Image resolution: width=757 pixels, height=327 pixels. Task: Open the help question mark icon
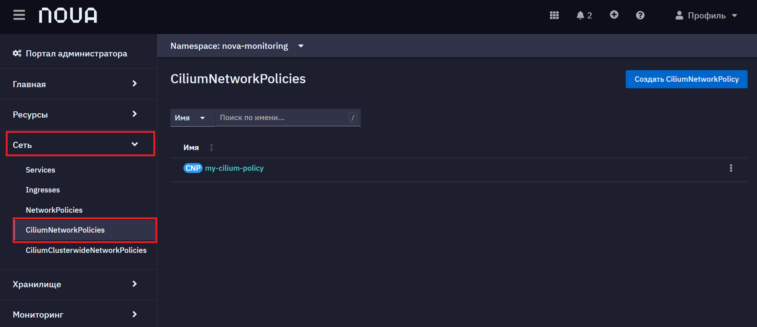(640, 15)
